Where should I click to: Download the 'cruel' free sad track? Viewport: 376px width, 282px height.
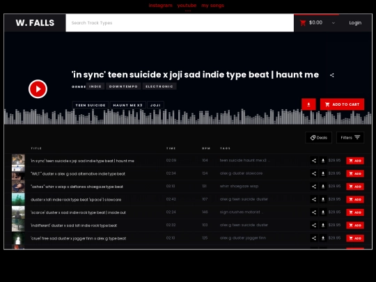323,238
